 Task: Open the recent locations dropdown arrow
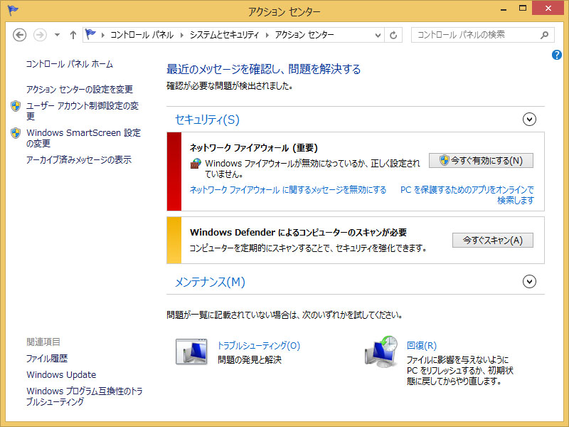57,35
